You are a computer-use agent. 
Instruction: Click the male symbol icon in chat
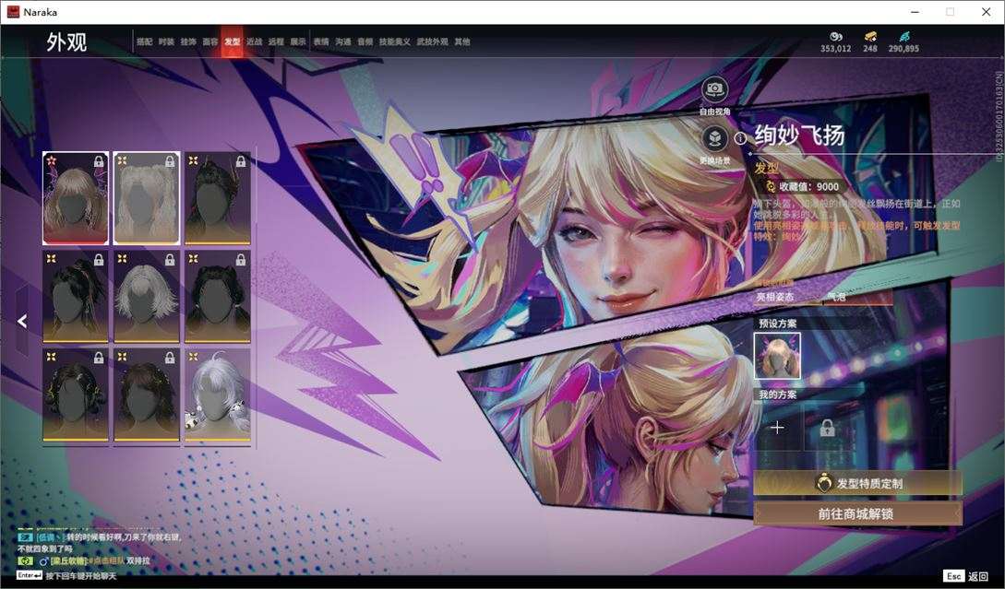(44, 561)
